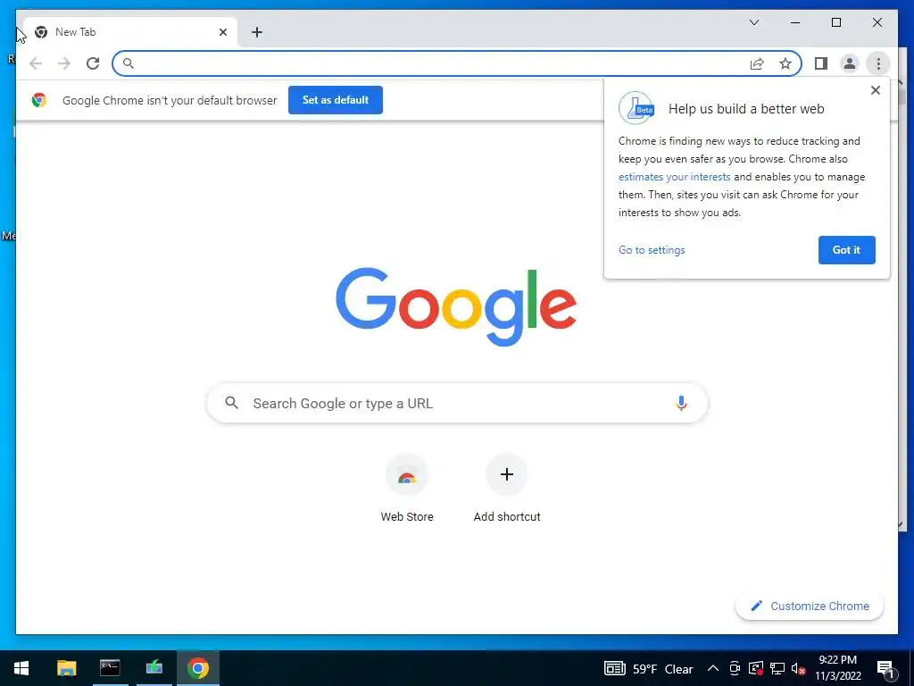Open weather widget showing 59°F Clear

tap(649, 668)
